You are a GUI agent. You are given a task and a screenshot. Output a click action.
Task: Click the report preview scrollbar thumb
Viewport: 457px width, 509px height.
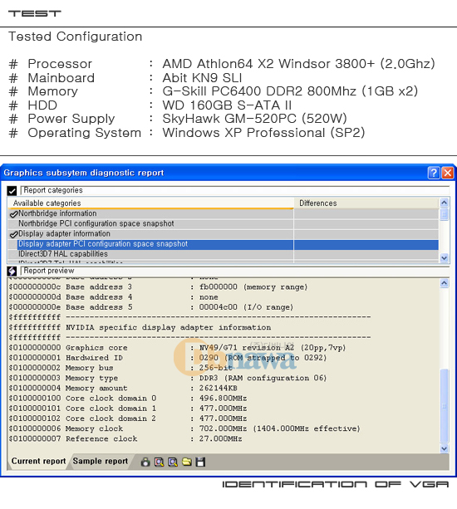tap(444, 406)
